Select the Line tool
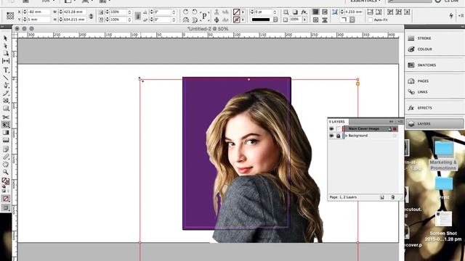Screen dimensions: 465x261 pyautogui.click(x=6, y=78)
